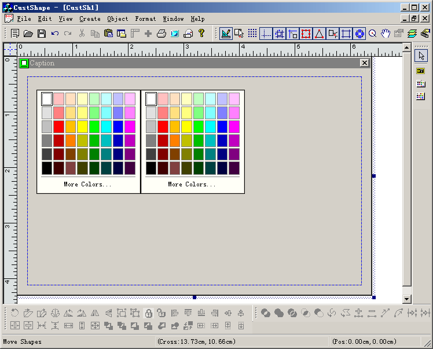Screen dimensions: 433x349
Task: Open the View menu
Action: (x=66, y=19)
